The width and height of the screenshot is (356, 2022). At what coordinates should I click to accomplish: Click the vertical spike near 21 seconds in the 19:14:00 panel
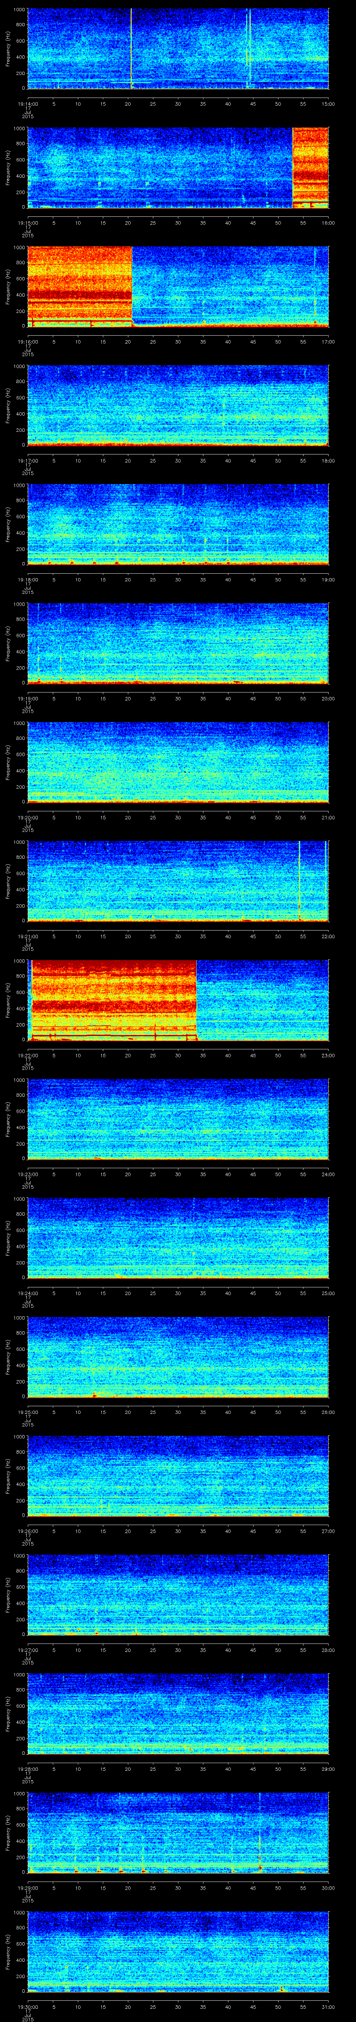coord(131,49)
